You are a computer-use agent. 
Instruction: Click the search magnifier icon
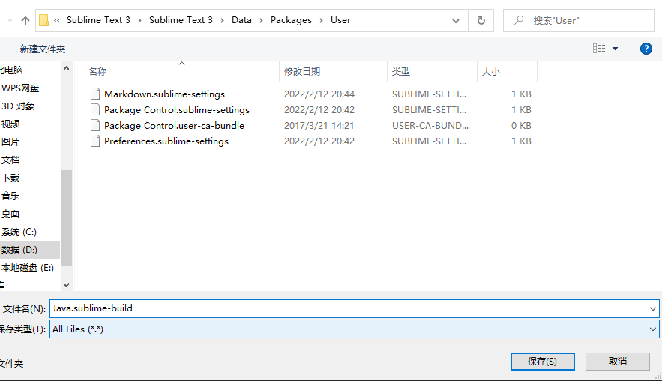tap(519, 20)
